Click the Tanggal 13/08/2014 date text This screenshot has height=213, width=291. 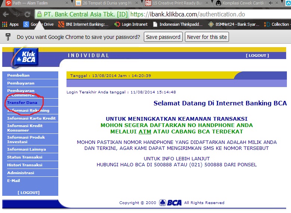[111, 75]
